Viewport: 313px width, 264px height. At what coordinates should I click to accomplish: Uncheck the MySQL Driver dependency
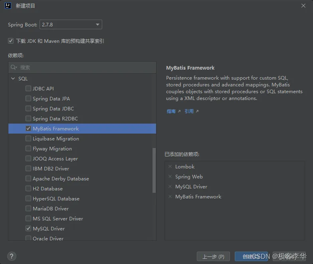[x=28, y=228]
